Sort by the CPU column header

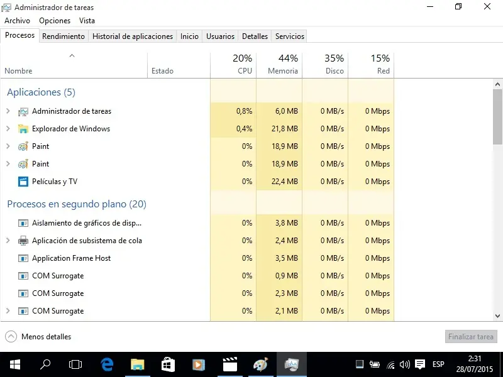(x=233, y=65)
